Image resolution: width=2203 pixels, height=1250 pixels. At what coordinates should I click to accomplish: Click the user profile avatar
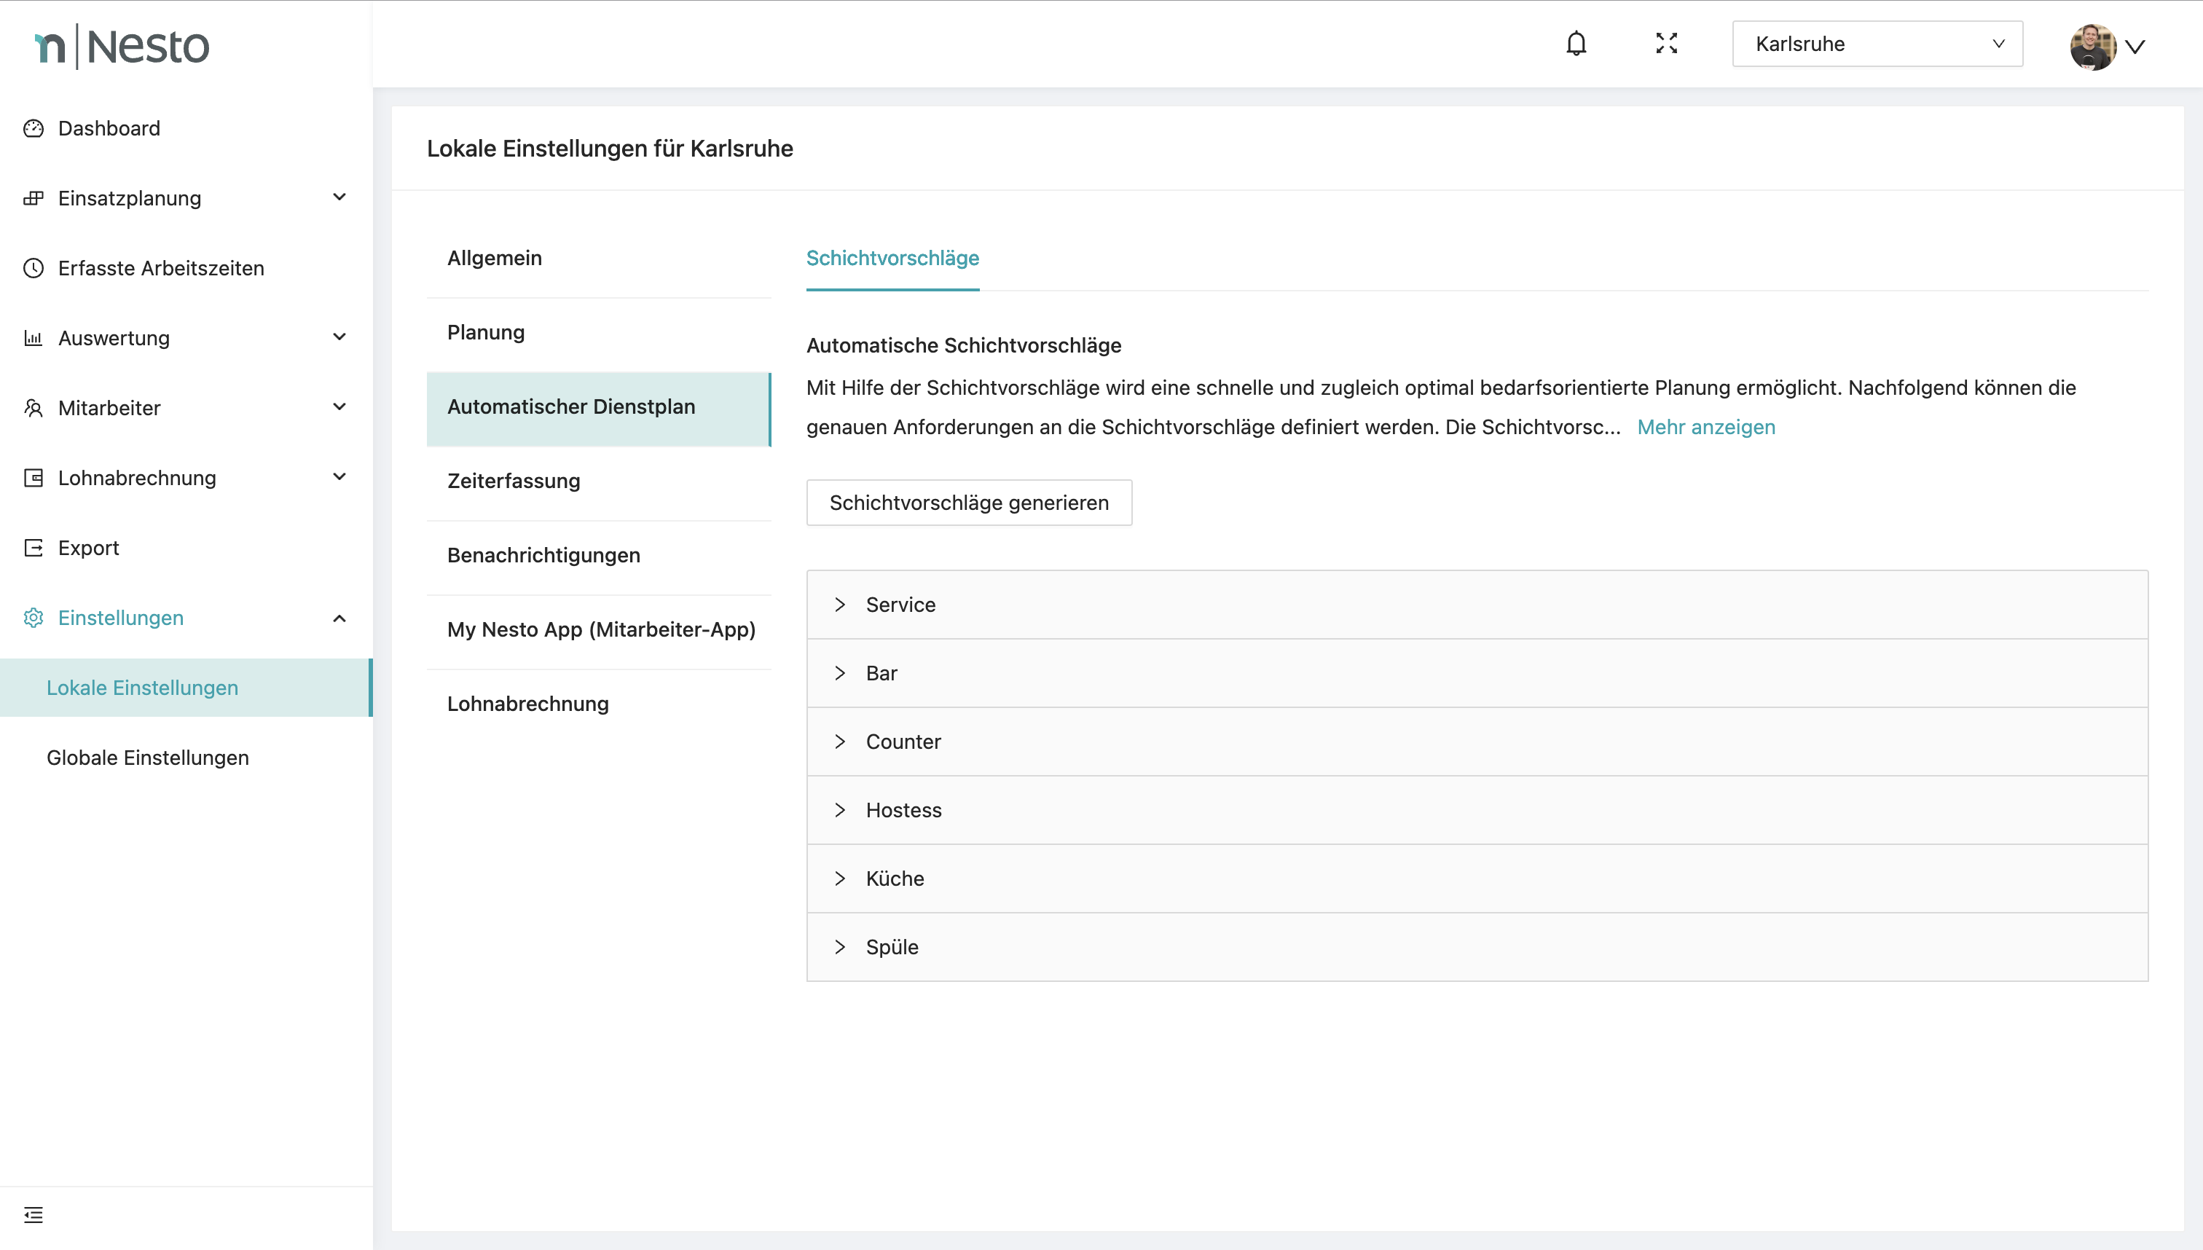coord(2092,47)
